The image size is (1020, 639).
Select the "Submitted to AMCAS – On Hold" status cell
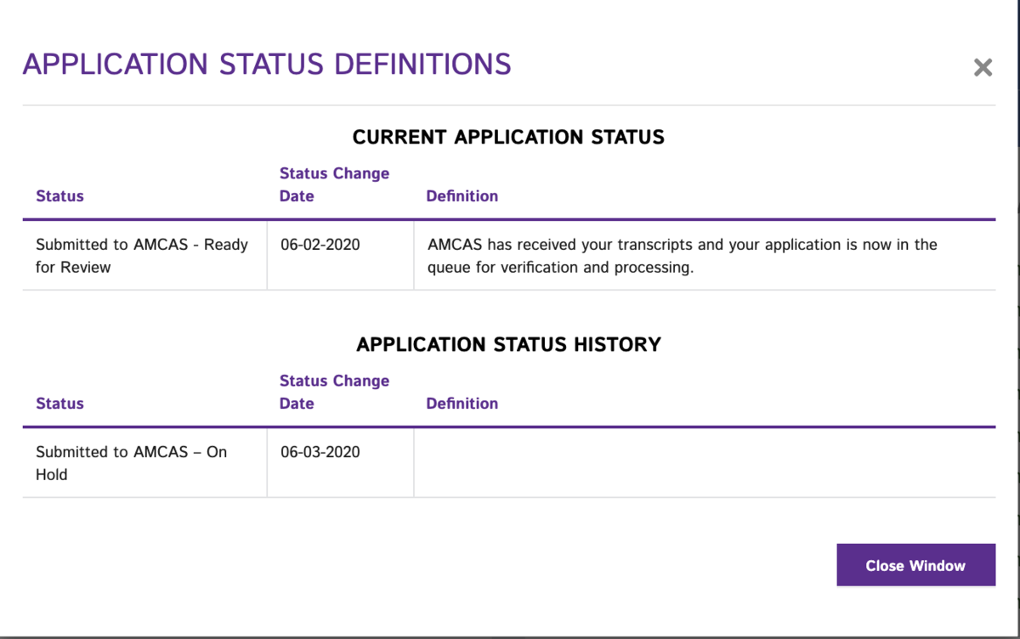pos(144,463)
